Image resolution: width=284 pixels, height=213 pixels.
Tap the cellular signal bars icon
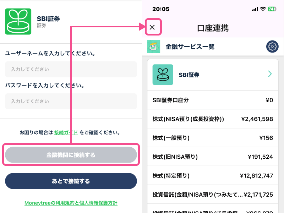tap(255, 9)
